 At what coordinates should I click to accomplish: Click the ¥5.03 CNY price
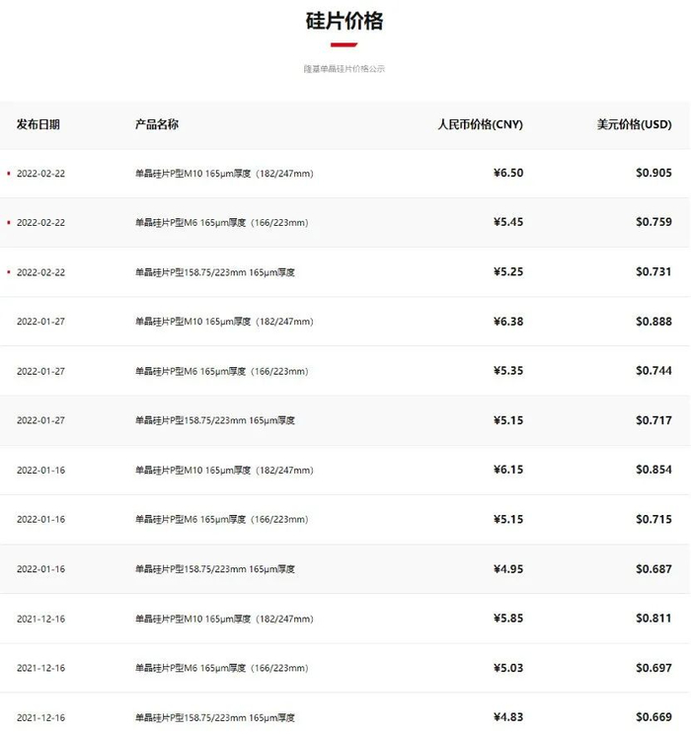pos(508,668)
